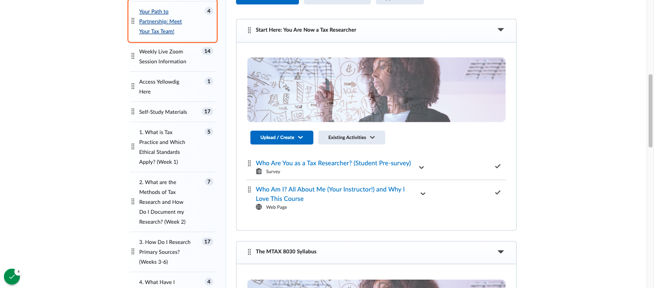Viewport: 654px width, 288px height.
Task: Click drag handle beside Access Yellowdig Here
Action: tap(132, 86)
